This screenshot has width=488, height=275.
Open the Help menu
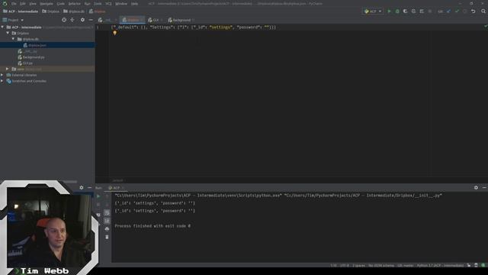coord(134,4)
